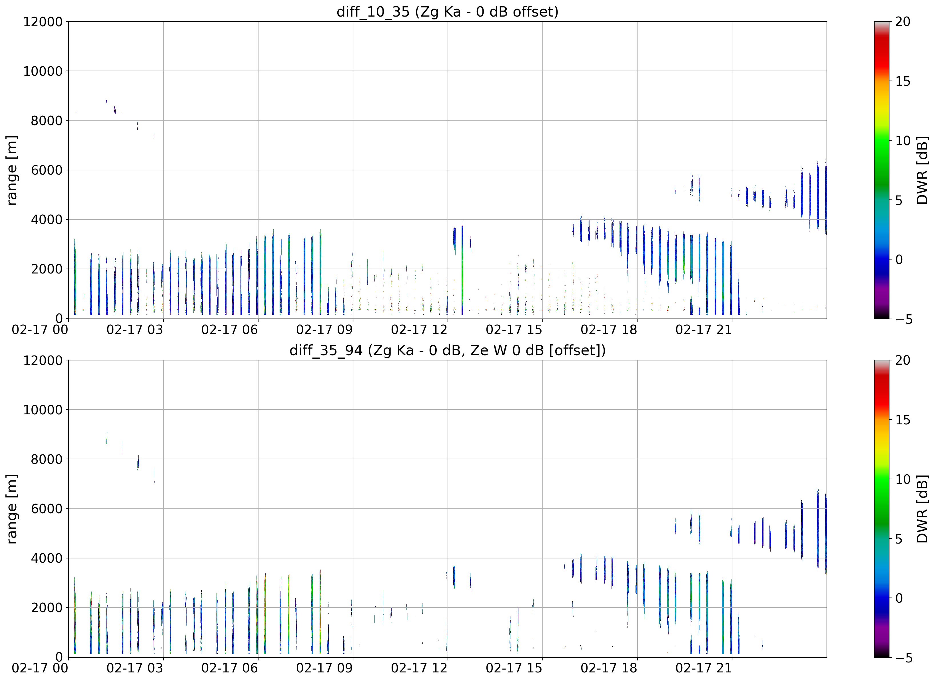Click "02-17 21" x-tick under diff_35_94 plot
Image resolution: width=936 pixels, height=681 pixels.
pos(704,668)
